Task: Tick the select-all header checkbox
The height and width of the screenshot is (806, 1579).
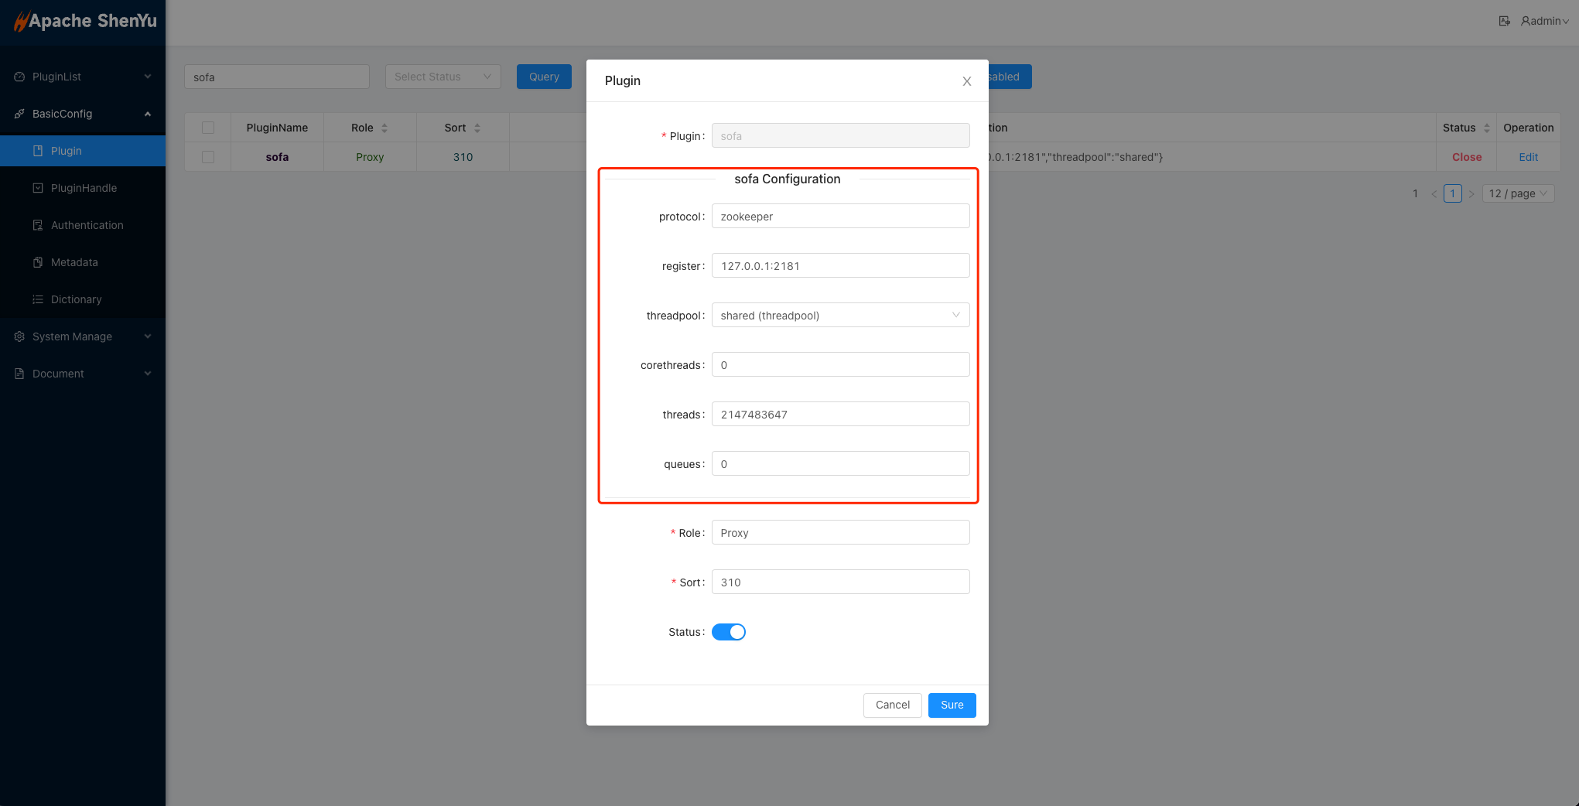Action: pos(208,128)
